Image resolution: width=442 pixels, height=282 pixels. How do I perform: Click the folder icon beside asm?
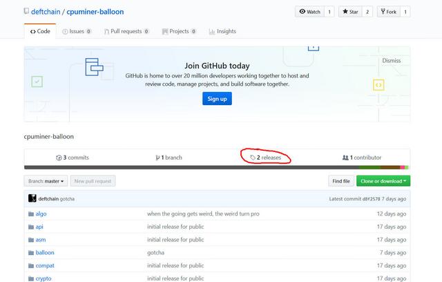point(31,240)
